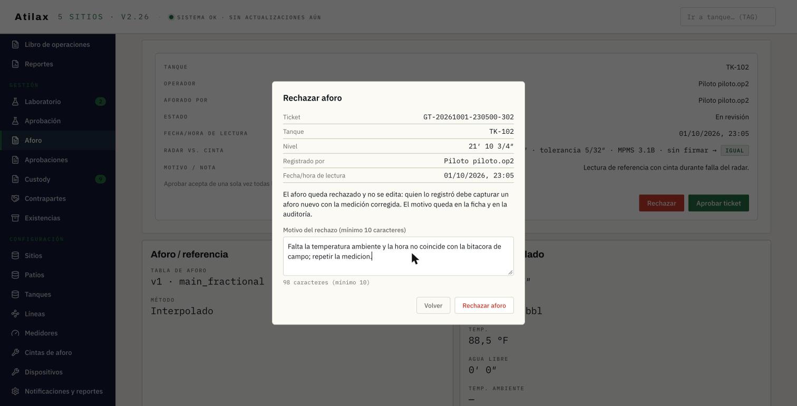Click the IGUAL status tag
This screenshot has height=406, width=797.
tap(735, 151)
